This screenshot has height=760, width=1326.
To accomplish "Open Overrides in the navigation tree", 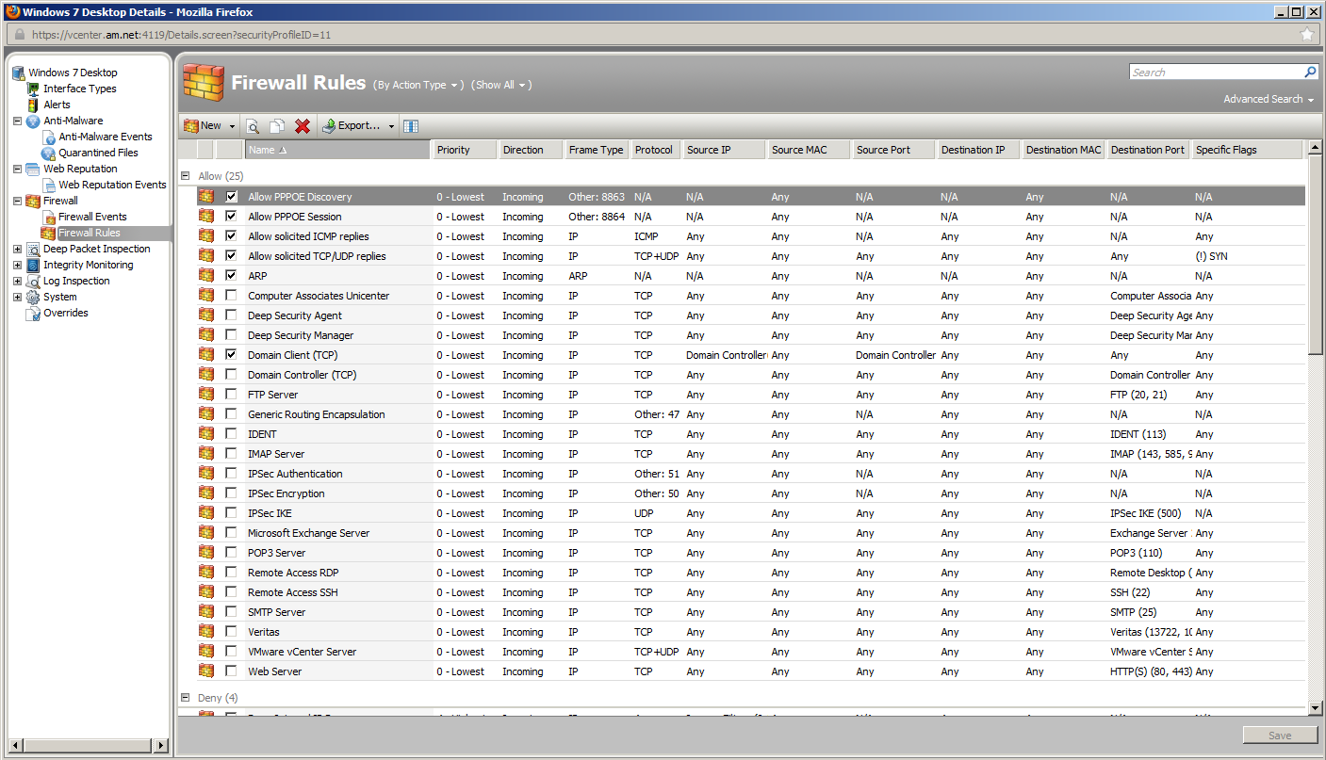I will pyautogui.click(x=66, y=313).
